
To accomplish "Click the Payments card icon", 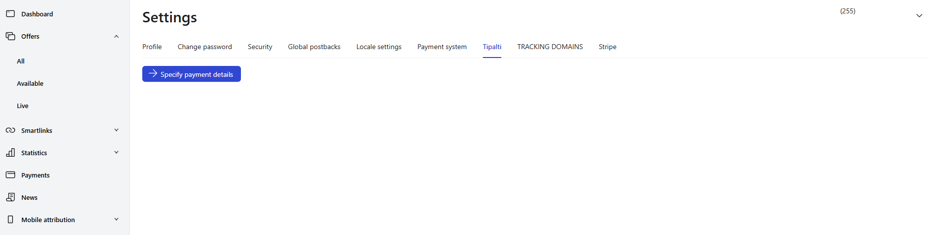I will tap(10, 175).
